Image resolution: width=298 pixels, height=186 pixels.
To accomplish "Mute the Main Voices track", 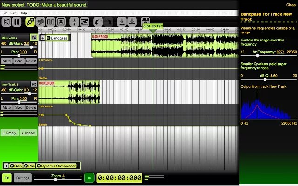I will tap(7, 61).
